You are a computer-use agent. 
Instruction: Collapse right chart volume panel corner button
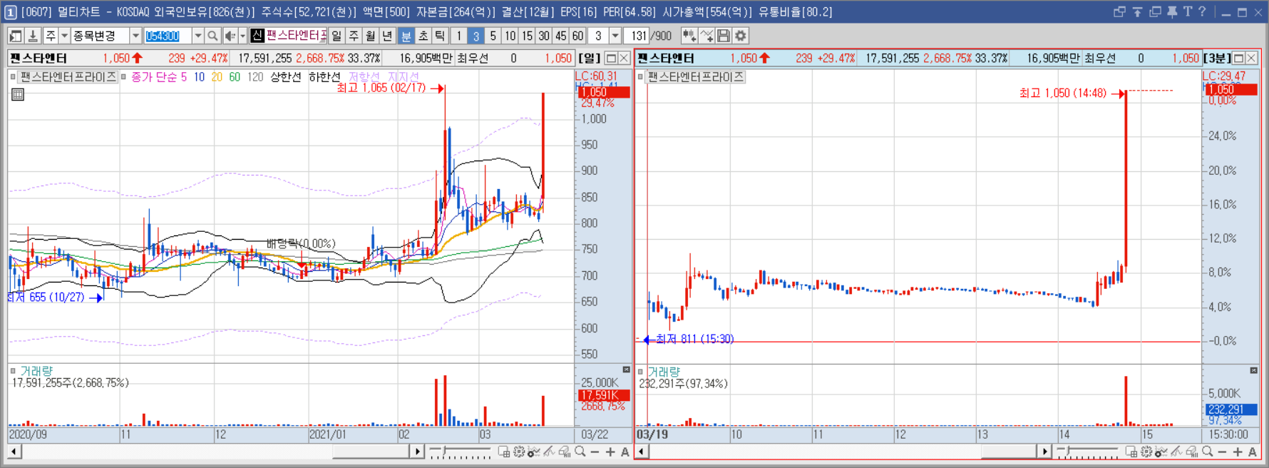[1253, 370]
